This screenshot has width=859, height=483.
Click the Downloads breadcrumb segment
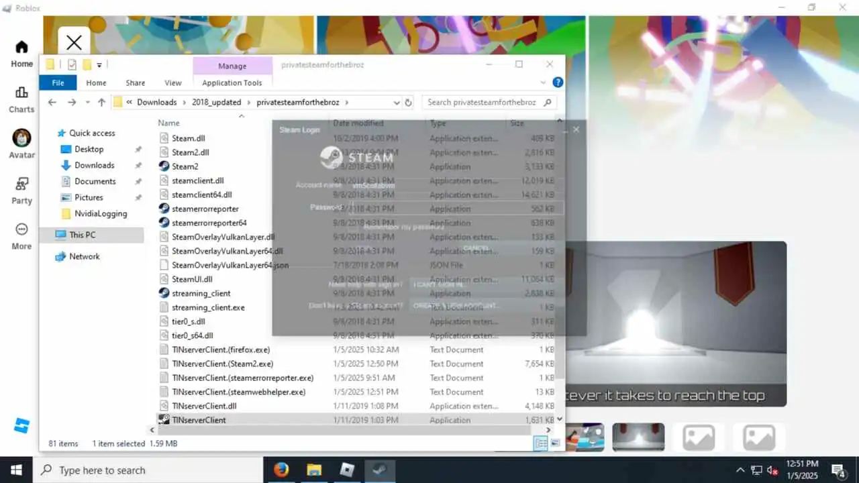click(157, 103)
